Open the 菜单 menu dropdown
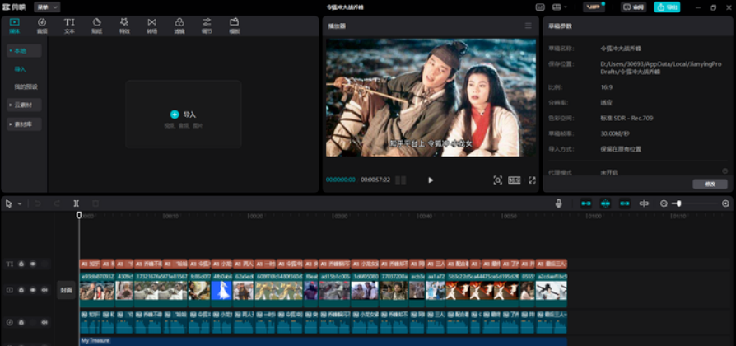 (47, 7)
